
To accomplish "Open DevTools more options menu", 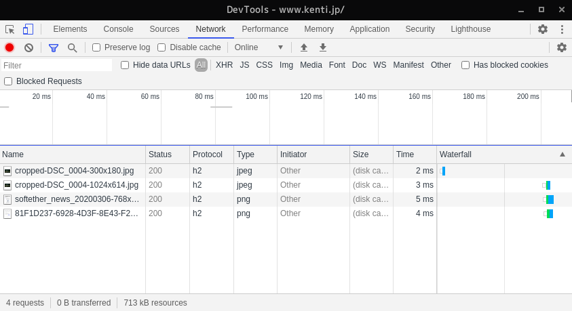I will (x=562, y=29).
